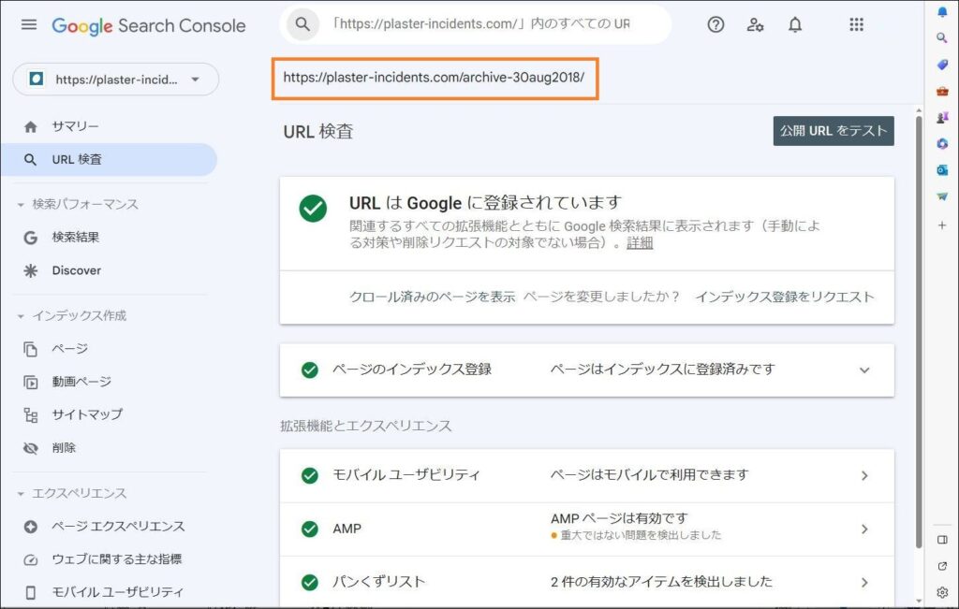Expand the ページのインデックス登録 row chevron
This screenshot has width=959, height=609.
(864, 370)
